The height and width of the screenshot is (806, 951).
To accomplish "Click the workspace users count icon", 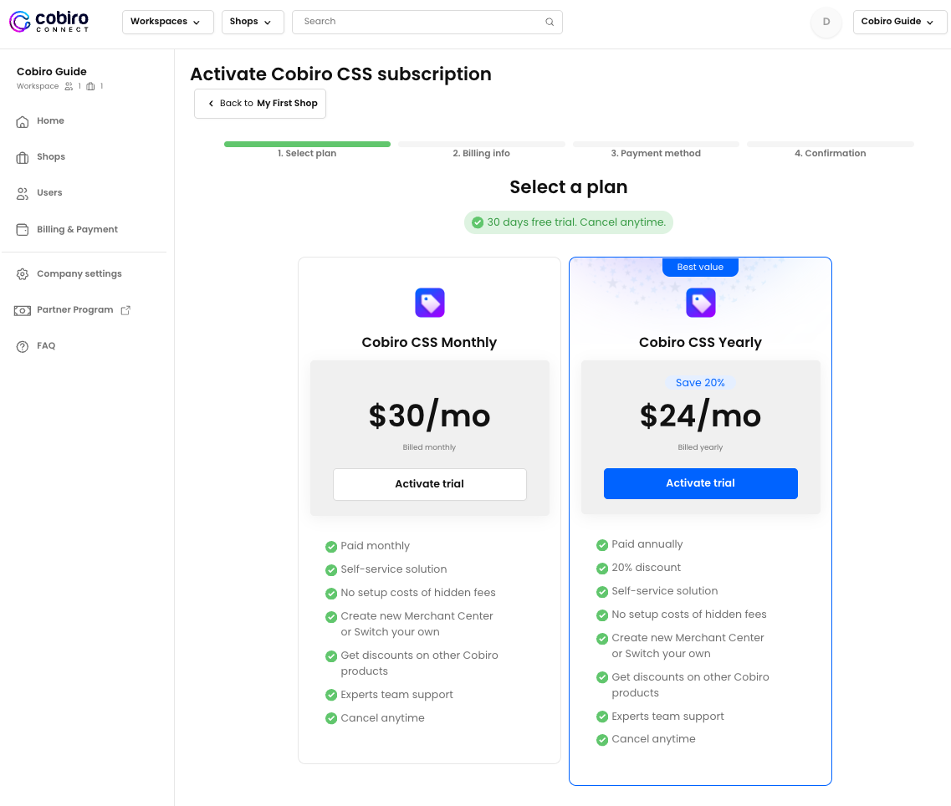I will point(69,86).
